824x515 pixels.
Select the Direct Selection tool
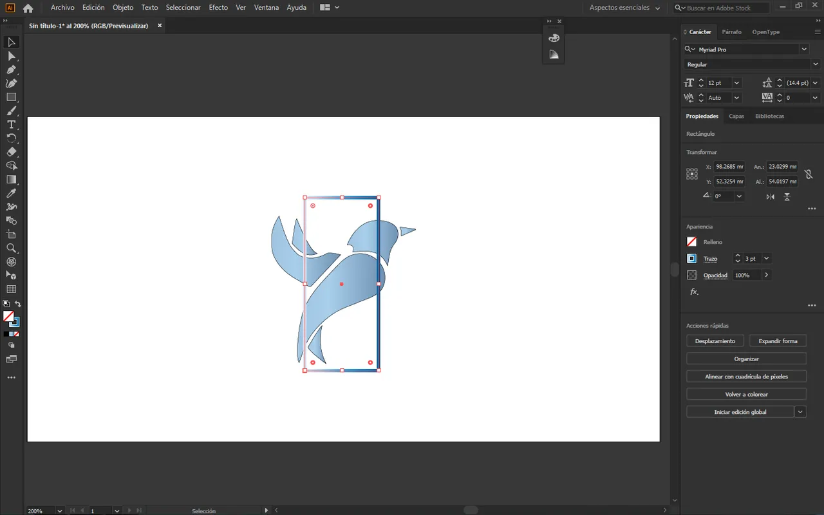[12, 56]
